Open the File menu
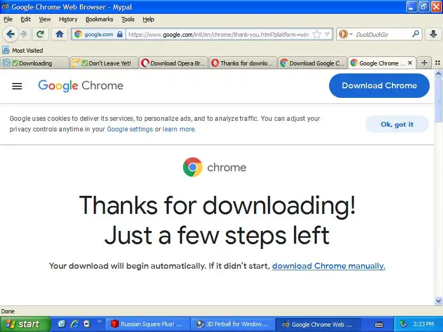 point(8,19)
